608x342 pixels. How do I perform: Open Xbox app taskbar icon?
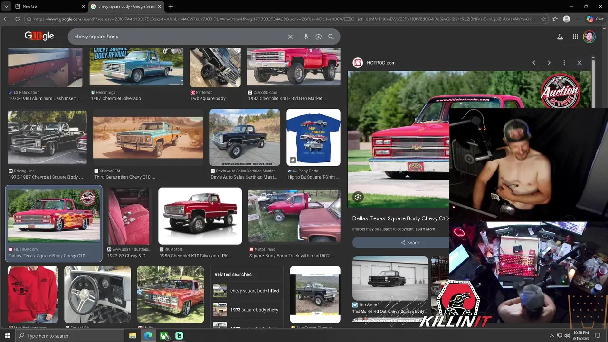[x=164, y=336]
